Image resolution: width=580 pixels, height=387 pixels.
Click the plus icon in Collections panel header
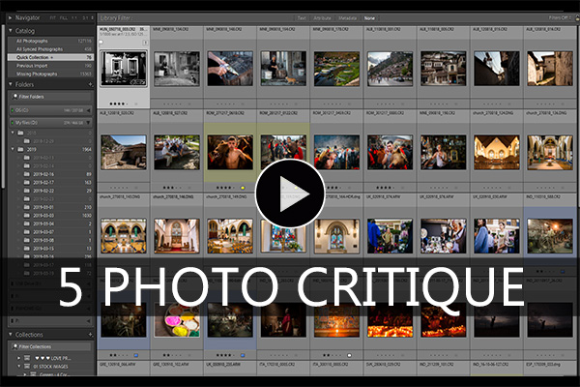[90, 336]
